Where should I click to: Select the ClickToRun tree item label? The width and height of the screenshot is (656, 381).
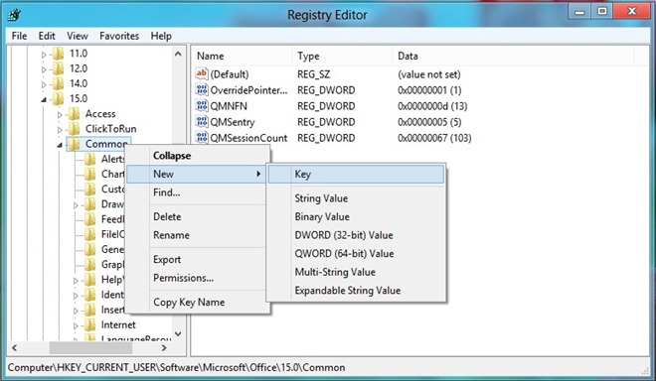111,129
